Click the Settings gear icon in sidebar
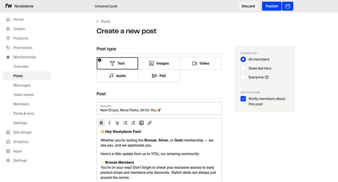 [8, 161]
